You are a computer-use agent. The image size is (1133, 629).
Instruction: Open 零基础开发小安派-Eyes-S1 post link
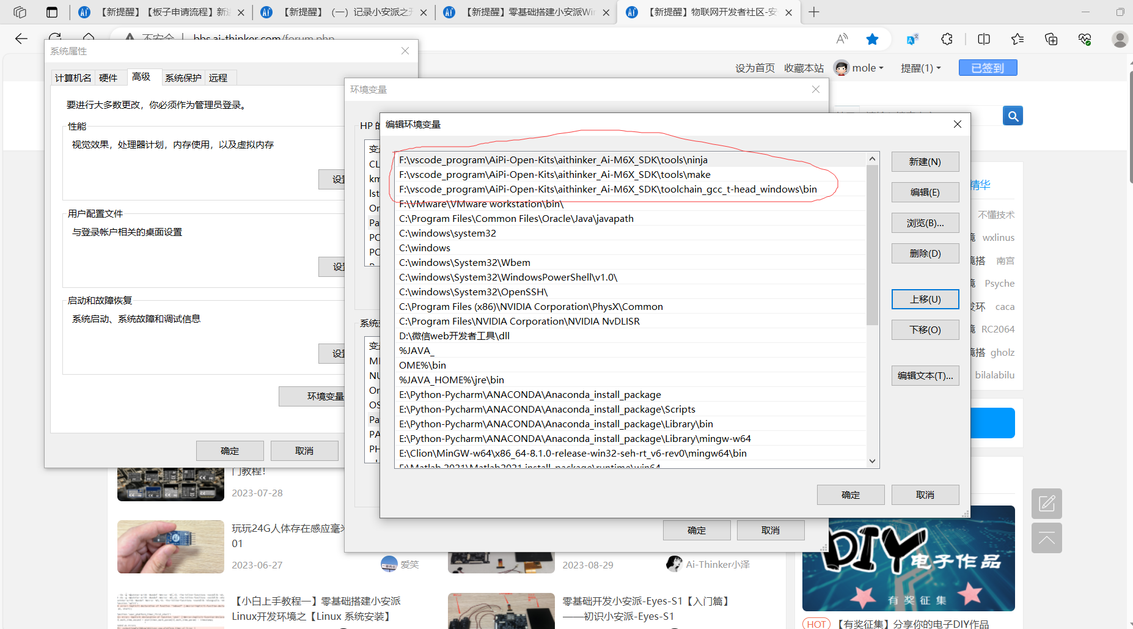[x=645, y=609]
